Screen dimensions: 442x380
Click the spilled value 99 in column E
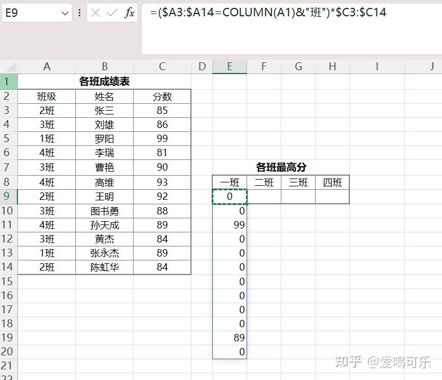click(230, 225)
